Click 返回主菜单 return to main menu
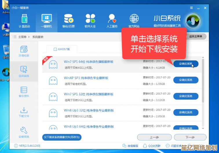This screenshot has width=219, height=153. [196, 37]
